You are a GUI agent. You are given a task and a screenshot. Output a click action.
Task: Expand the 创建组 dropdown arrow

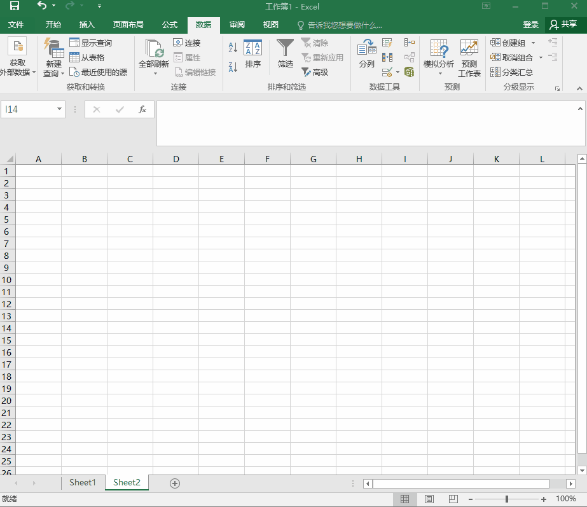point(533,43)
